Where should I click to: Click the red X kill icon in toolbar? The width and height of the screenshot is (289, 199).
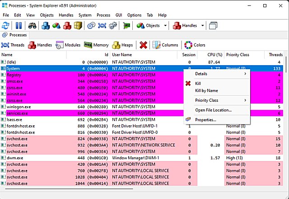click(x=143, y=45)
